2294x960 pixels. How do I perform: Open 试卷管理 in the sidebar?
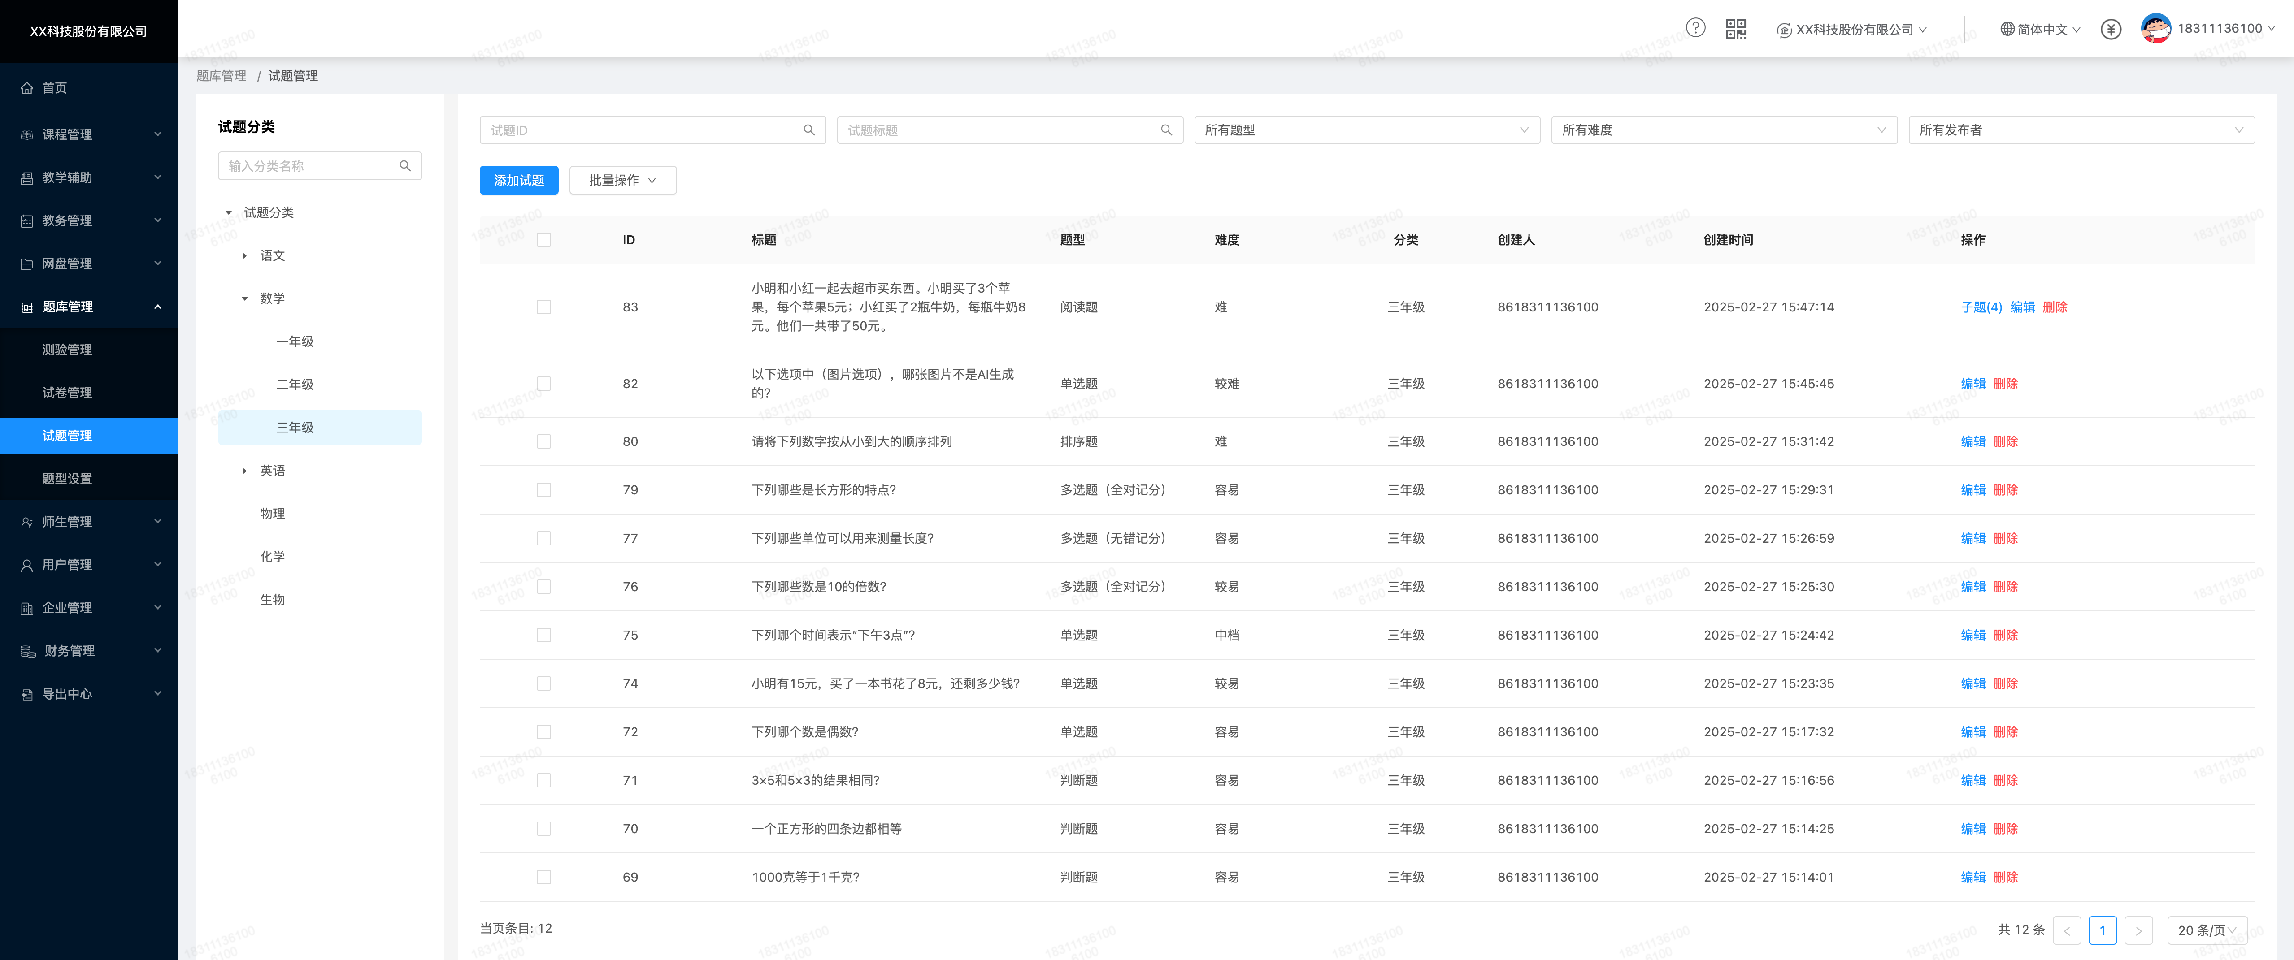pyautogui.click(x=68, y=392)
